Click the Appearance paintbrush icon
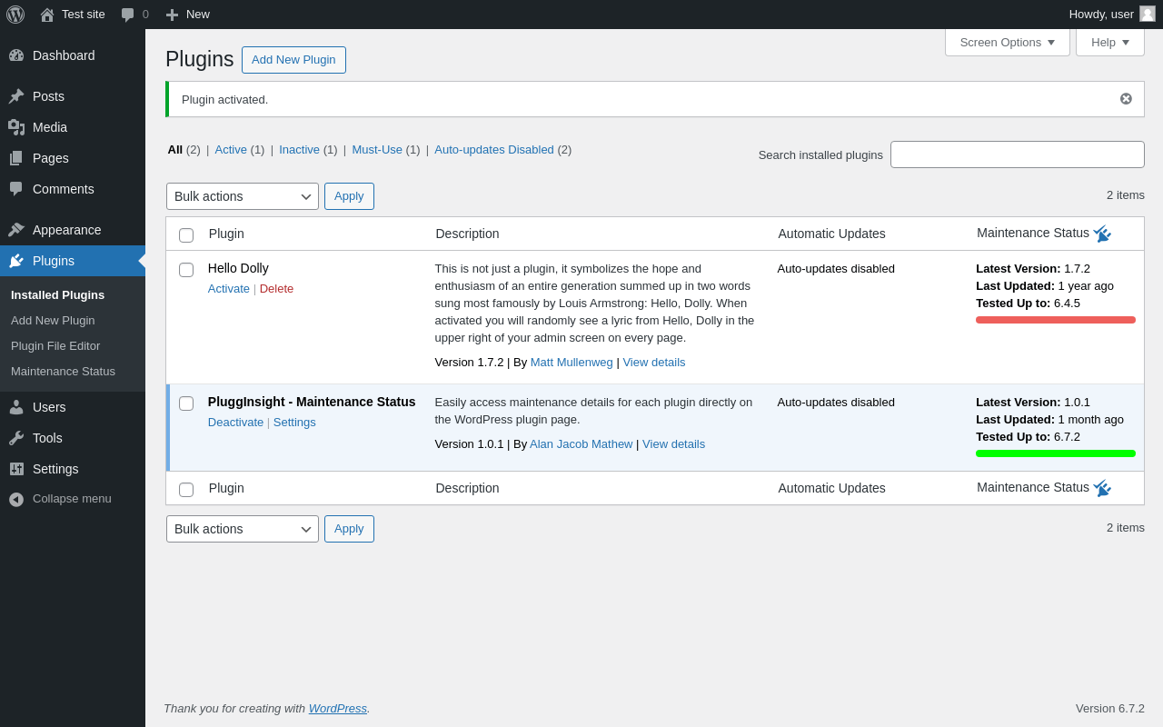Image resolution: width=1163 pixels, height=727 pixels. pyautogui.click(x=16, y=230)
